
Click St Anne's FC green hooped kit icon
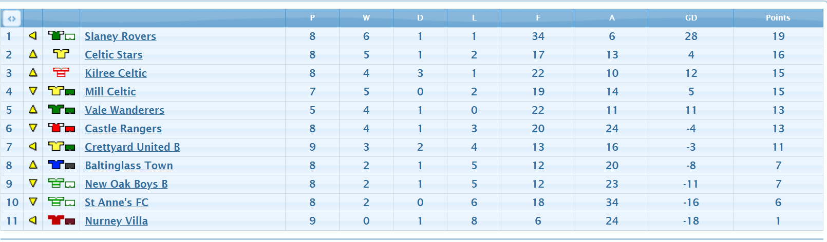click(x=61, y=202)
